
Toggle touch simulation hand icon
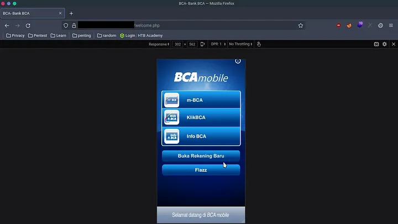coord(259,44)
